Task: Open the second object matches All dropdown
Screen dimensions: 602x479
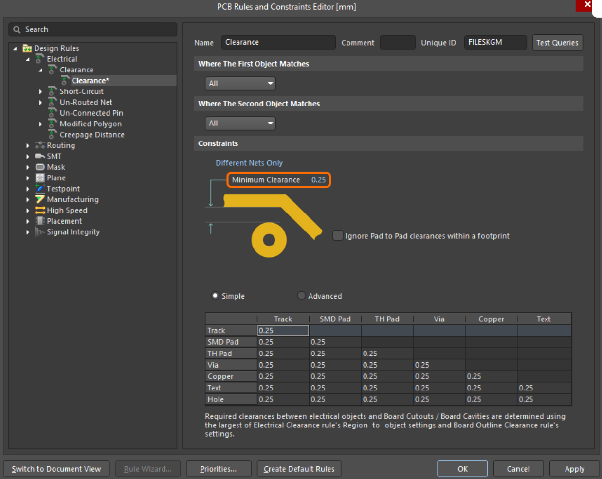Action: pos(240,124)
